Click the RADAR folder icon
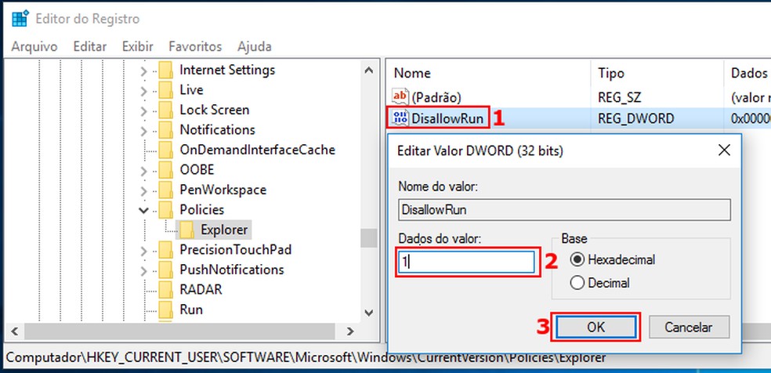Viewport: 771px width, 373px height. tap(165, 289)
